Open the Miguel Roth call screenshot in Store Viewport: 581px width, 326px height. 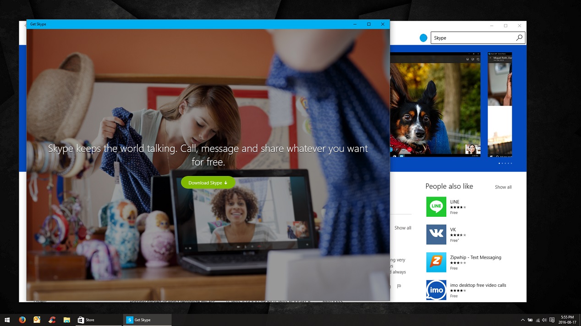point(500,105)
